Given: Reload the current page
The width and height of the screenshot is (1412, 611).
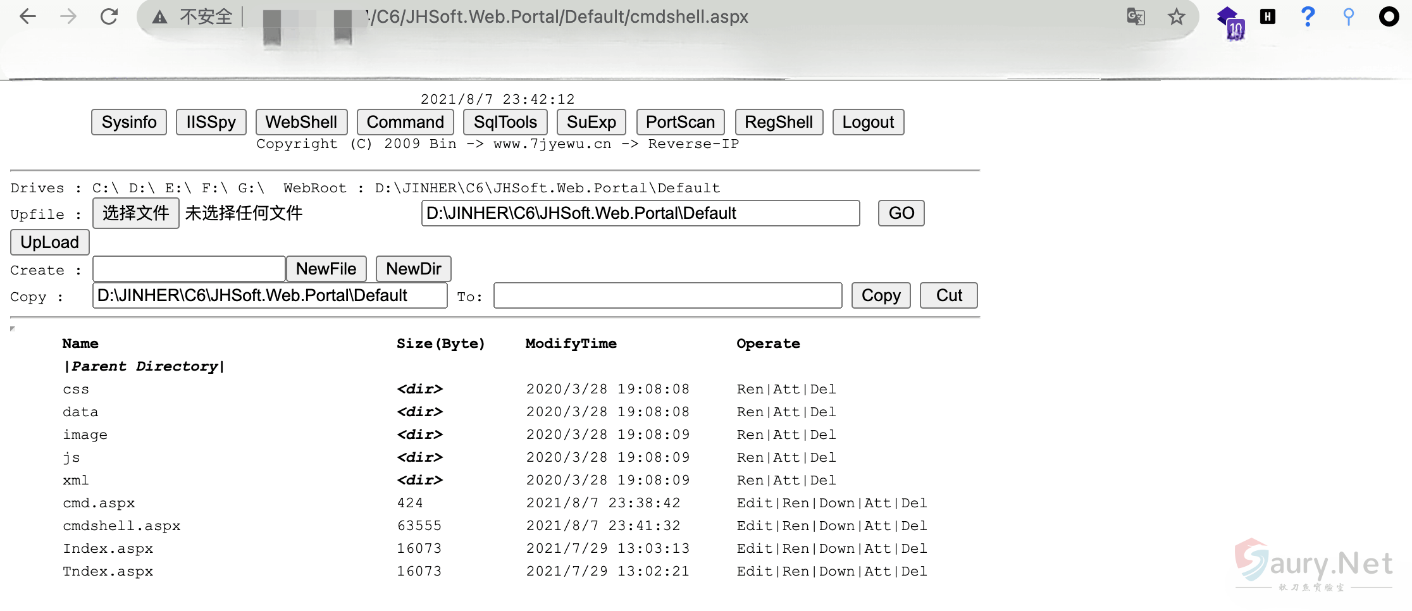Looking at the screenshot, I should [x=109, y=16].
